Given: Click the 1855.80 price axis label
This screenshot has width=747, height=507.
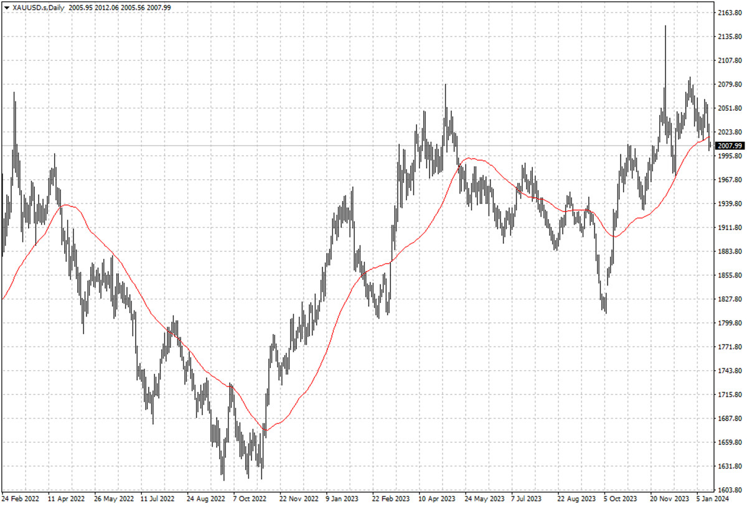Looking at the screenshot, I should tap(729, 276).
